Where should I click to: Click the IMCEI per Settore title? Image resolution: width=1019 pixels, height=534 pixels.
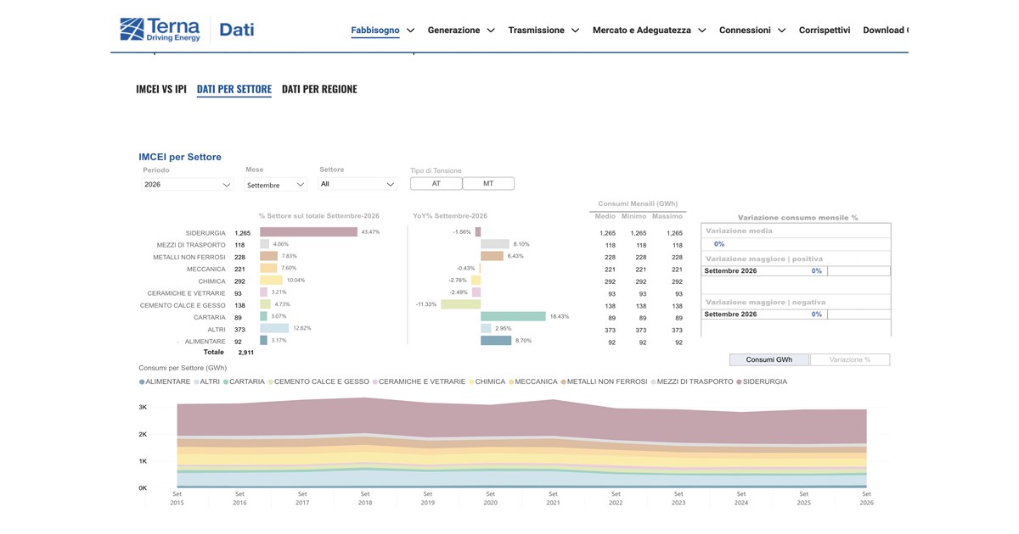[x=180, y=157]
